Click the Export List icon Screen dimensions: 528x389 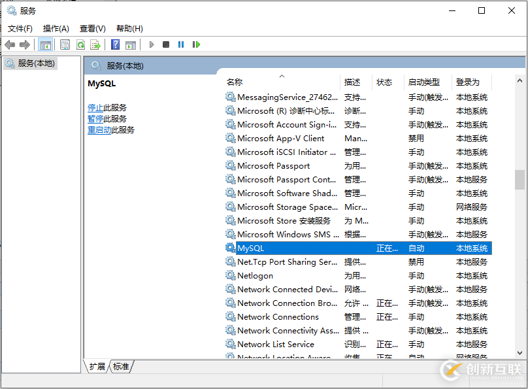[95, 44]
